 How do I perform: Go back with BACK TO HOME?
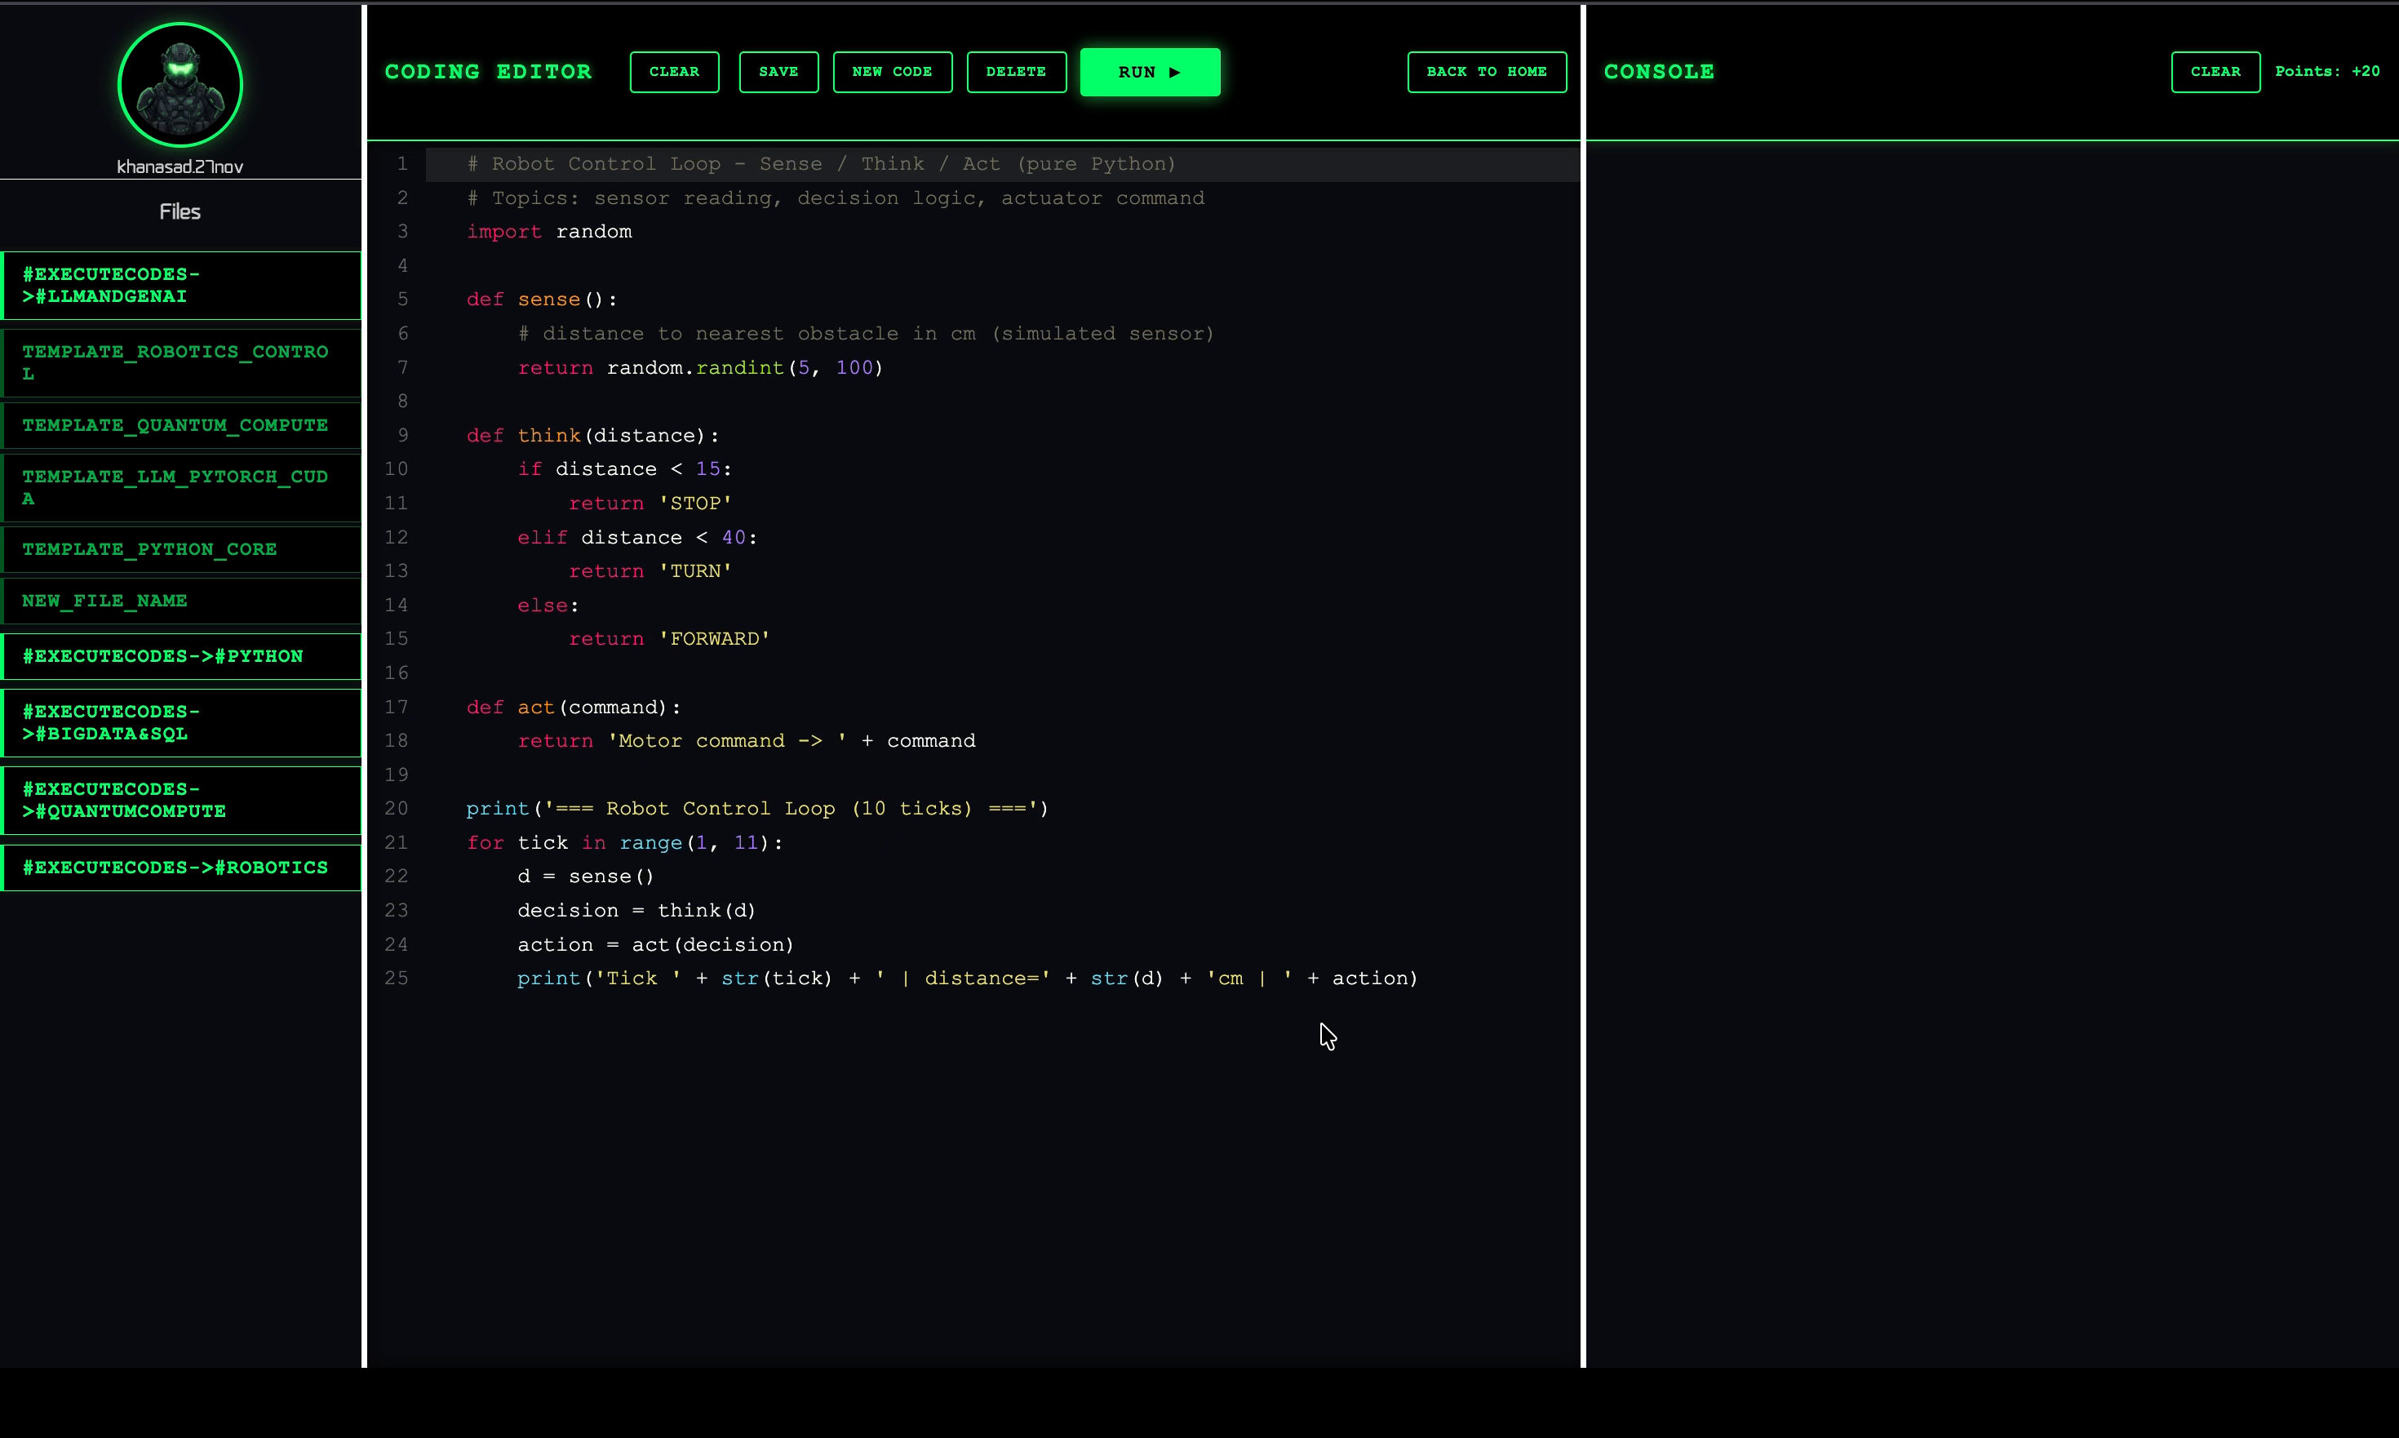(1486, 72)
